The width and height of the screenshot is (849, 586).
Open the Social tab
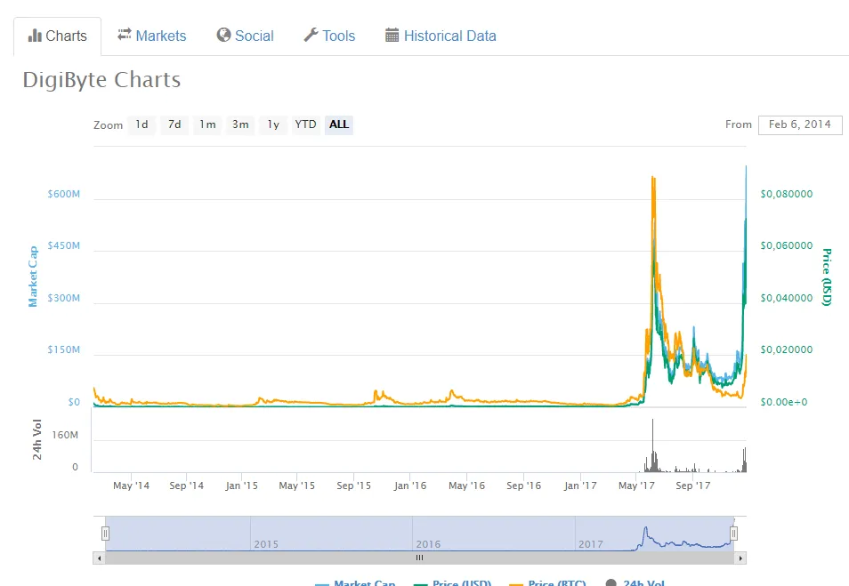tap(246, 36)
